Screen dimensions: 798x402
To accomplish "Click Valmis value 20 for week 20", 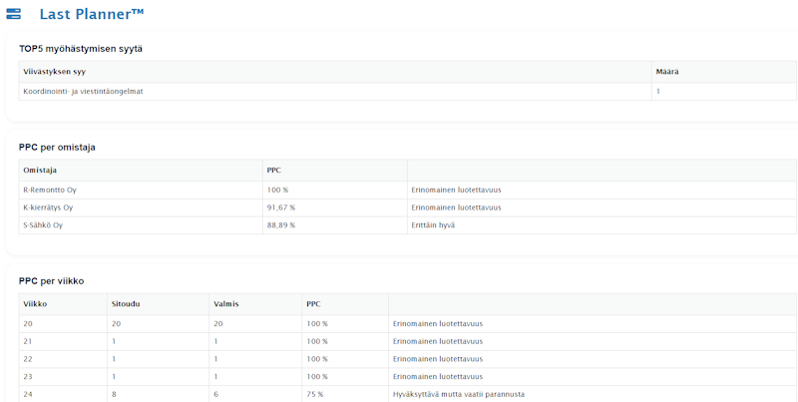I will [218, 323].
